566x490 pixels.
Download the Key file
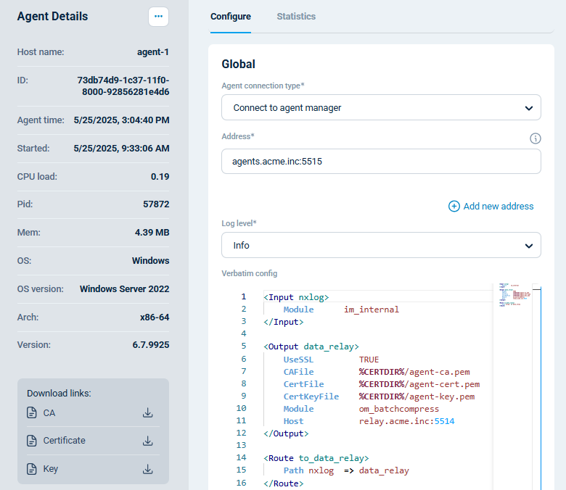point(147,469)
